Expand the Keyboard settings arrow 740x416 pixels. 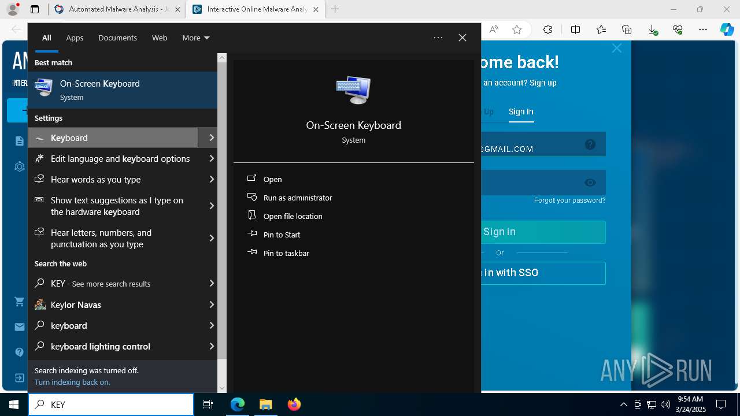(212, 138)
